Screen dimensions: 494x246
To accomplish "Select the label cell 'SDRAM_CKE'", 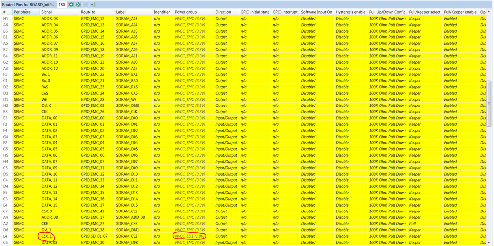I will 126,224.
